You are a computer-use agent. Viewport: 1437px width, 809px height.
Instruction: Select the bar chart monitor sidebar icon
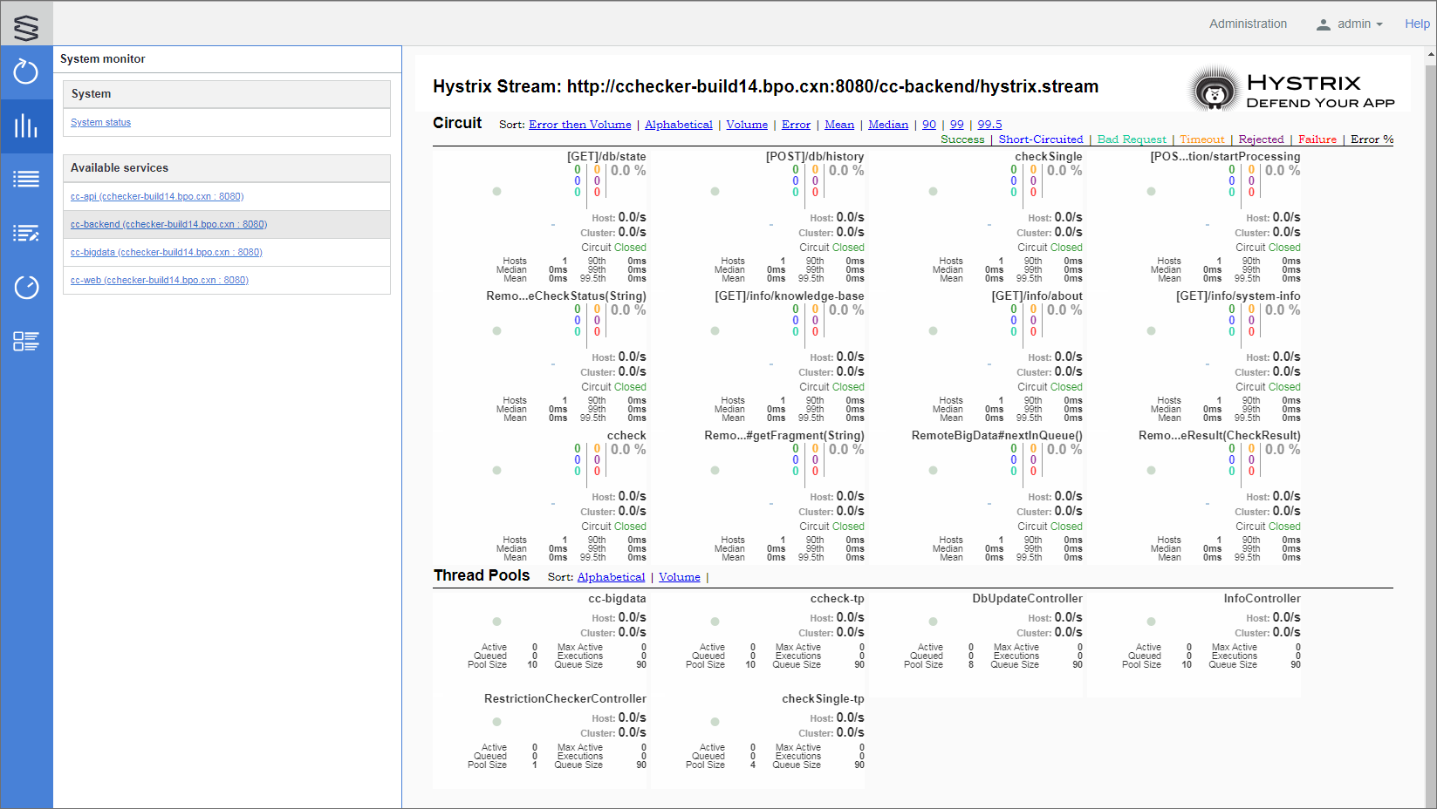(26, 126)
